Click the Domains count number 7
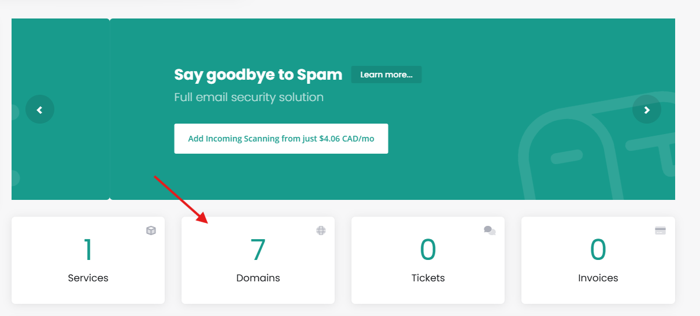Image resolution: width=700 pixels, height=316 pixels. pyautogui.click(x=258, y=250)
